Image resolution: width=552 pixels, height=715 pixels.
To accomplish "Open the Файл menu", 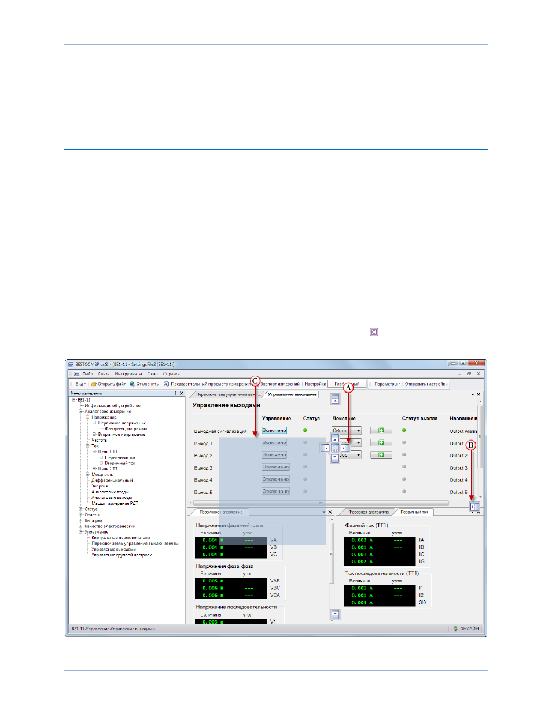I will click(x=87, y=374).
